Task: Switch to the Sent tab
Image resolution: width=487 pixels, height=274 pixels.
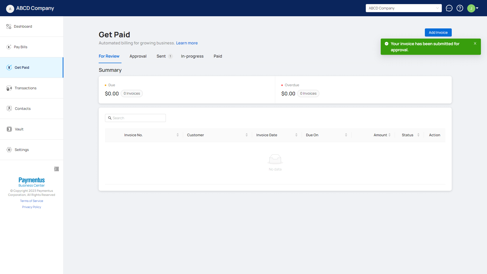Action: pos(161,56)
